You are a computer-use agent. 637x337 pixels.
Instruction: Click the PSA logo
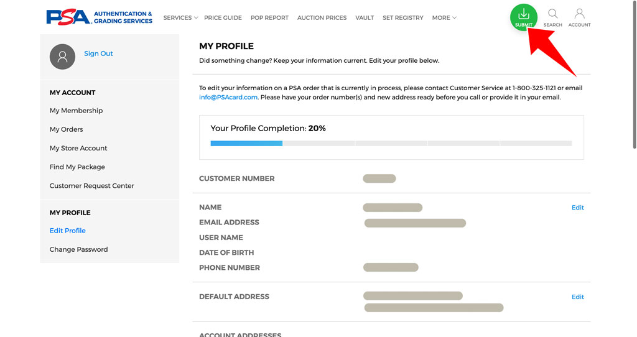pos(100,17)
